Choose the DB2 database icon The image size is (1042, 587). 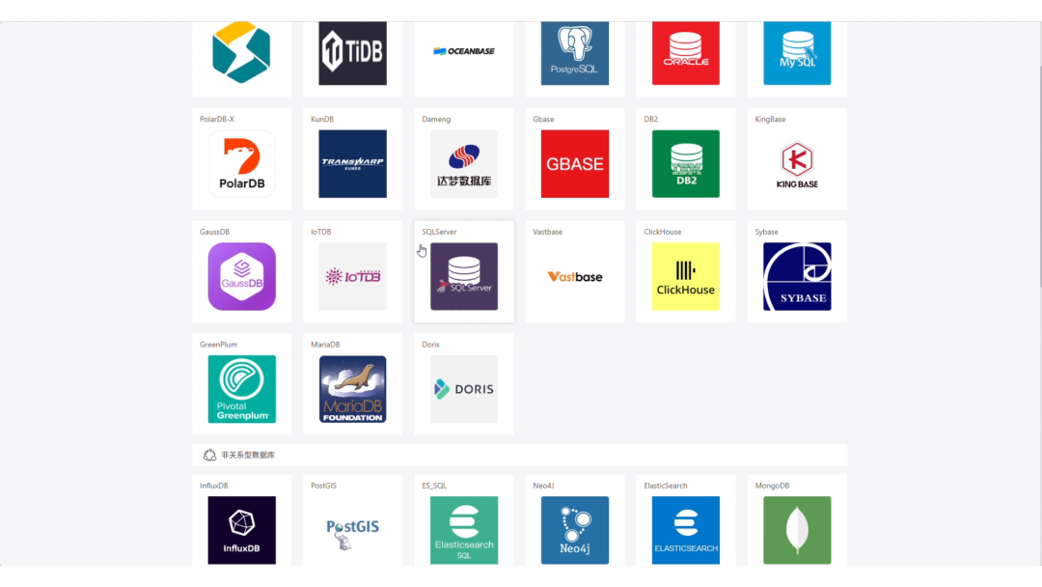click(x=686, y=163)
